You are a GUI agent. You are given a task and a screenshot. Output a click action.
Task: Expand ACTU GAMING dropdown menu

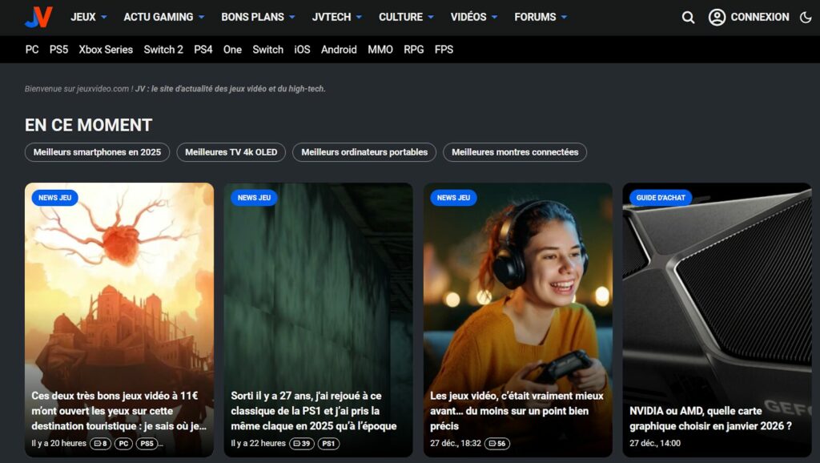click(x=163, y=17)
